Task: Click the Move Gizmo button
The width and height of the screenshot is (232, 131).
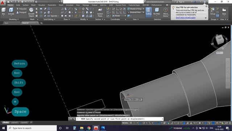Action: click(x=165, y=12)
